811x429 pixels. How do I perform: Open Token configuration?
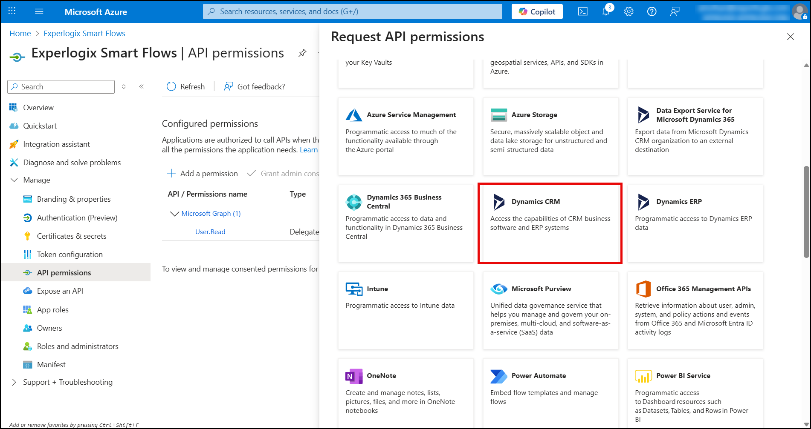click(x=70, y=255)
